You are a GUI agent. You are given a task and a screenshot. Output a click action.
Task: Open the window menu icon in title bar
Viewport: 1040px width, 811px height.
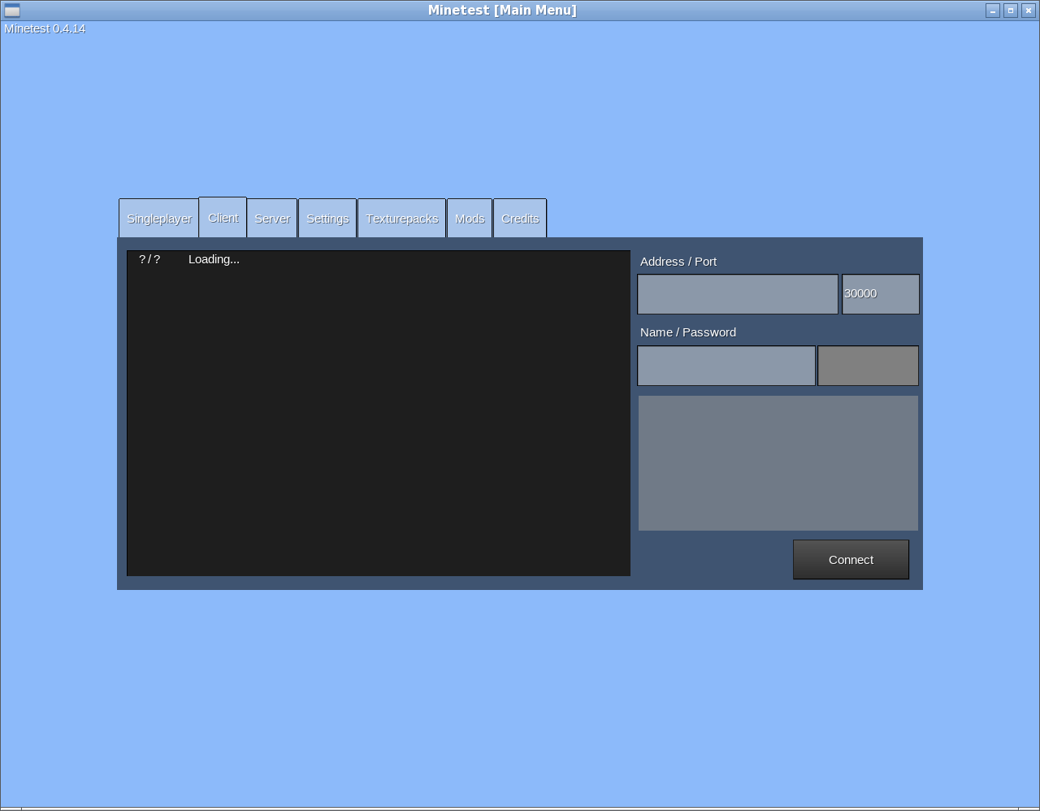click(12, 11)
